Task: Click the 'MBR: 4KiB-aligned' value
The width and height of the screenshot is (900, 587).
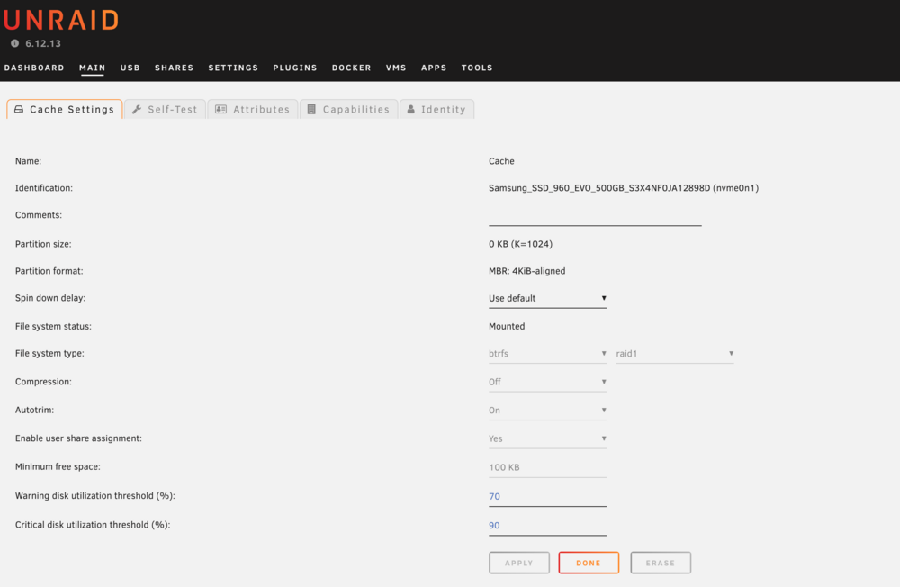Action: pos(526,271)
